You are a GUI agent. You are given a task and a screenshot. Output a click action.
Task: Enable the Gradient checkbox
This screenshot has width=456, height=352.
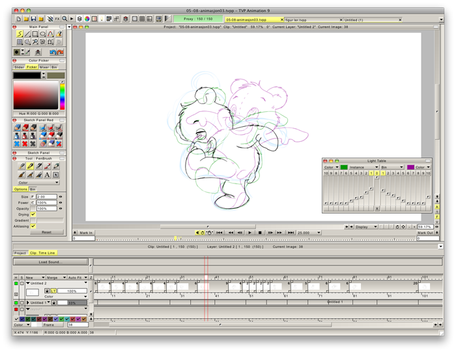[x=33, y=221]
